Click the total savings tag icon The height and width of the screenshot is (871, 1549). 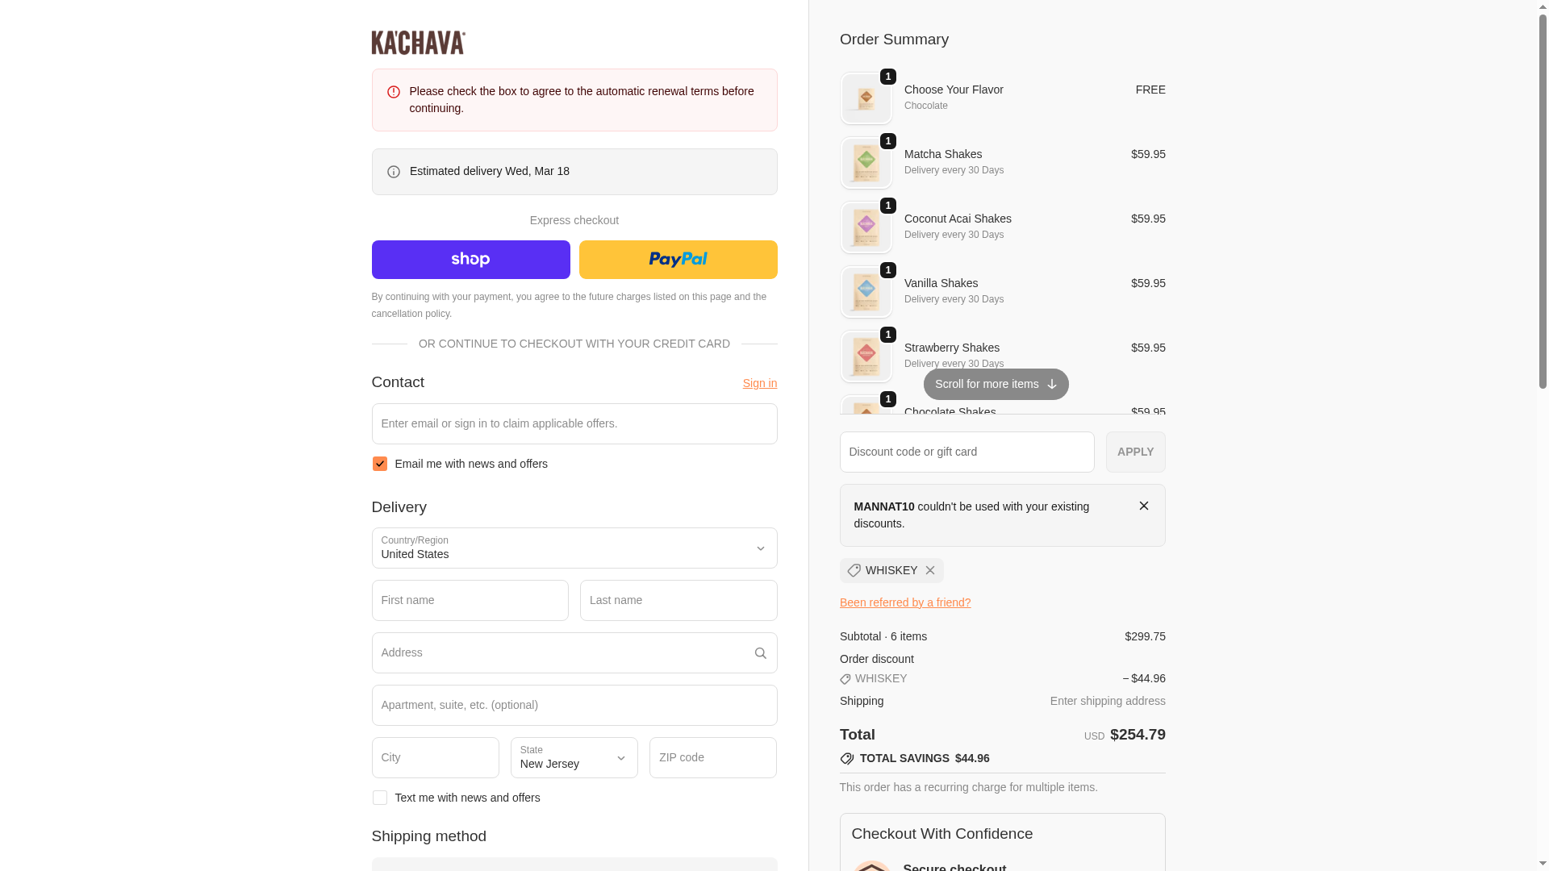click(x=846, y=759)
